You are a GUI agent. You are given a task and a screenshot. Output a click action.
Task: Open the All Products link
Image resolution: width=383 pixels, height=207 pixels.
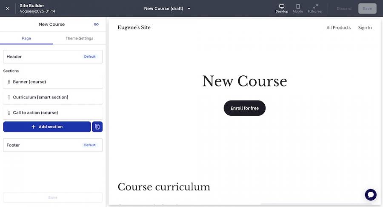coord(338,28)
